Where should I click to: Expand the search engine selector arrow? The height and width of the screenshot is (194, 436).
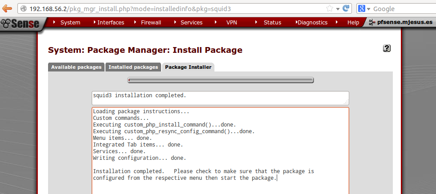(x=368, y=9)
